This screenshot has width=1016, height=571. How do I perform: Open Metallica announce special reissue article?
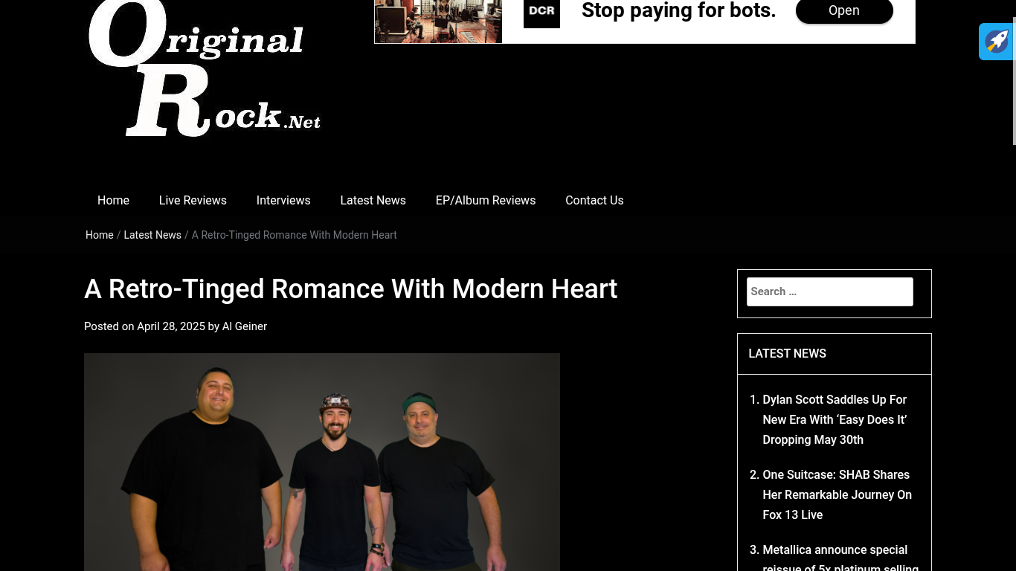coord(840,559)
